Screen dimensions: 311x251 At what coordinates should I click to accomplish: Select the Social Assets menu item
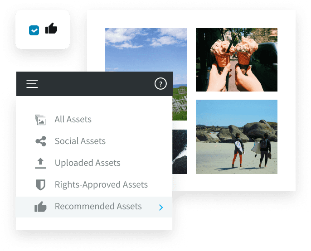point(94,141)
